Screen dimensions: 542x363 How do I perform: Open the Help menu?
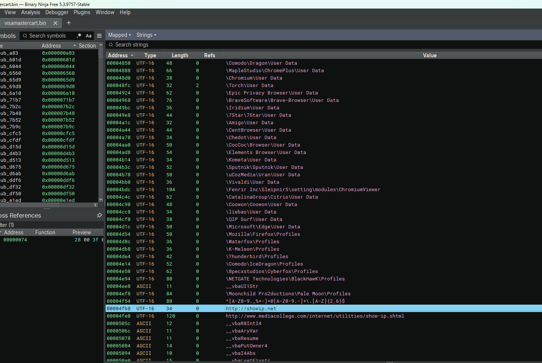(x=125, y=12)
